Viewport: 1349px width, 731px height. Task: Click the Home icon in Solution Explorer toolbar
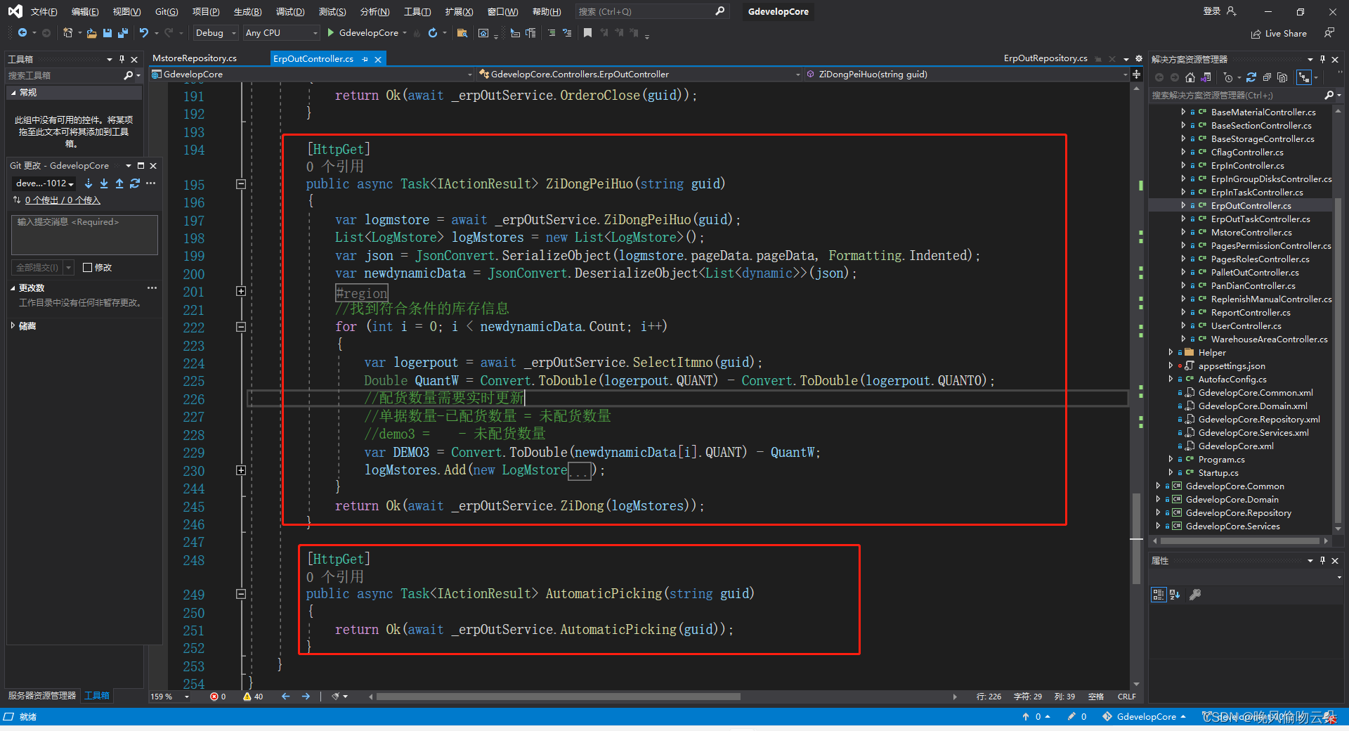[1190, 77]
